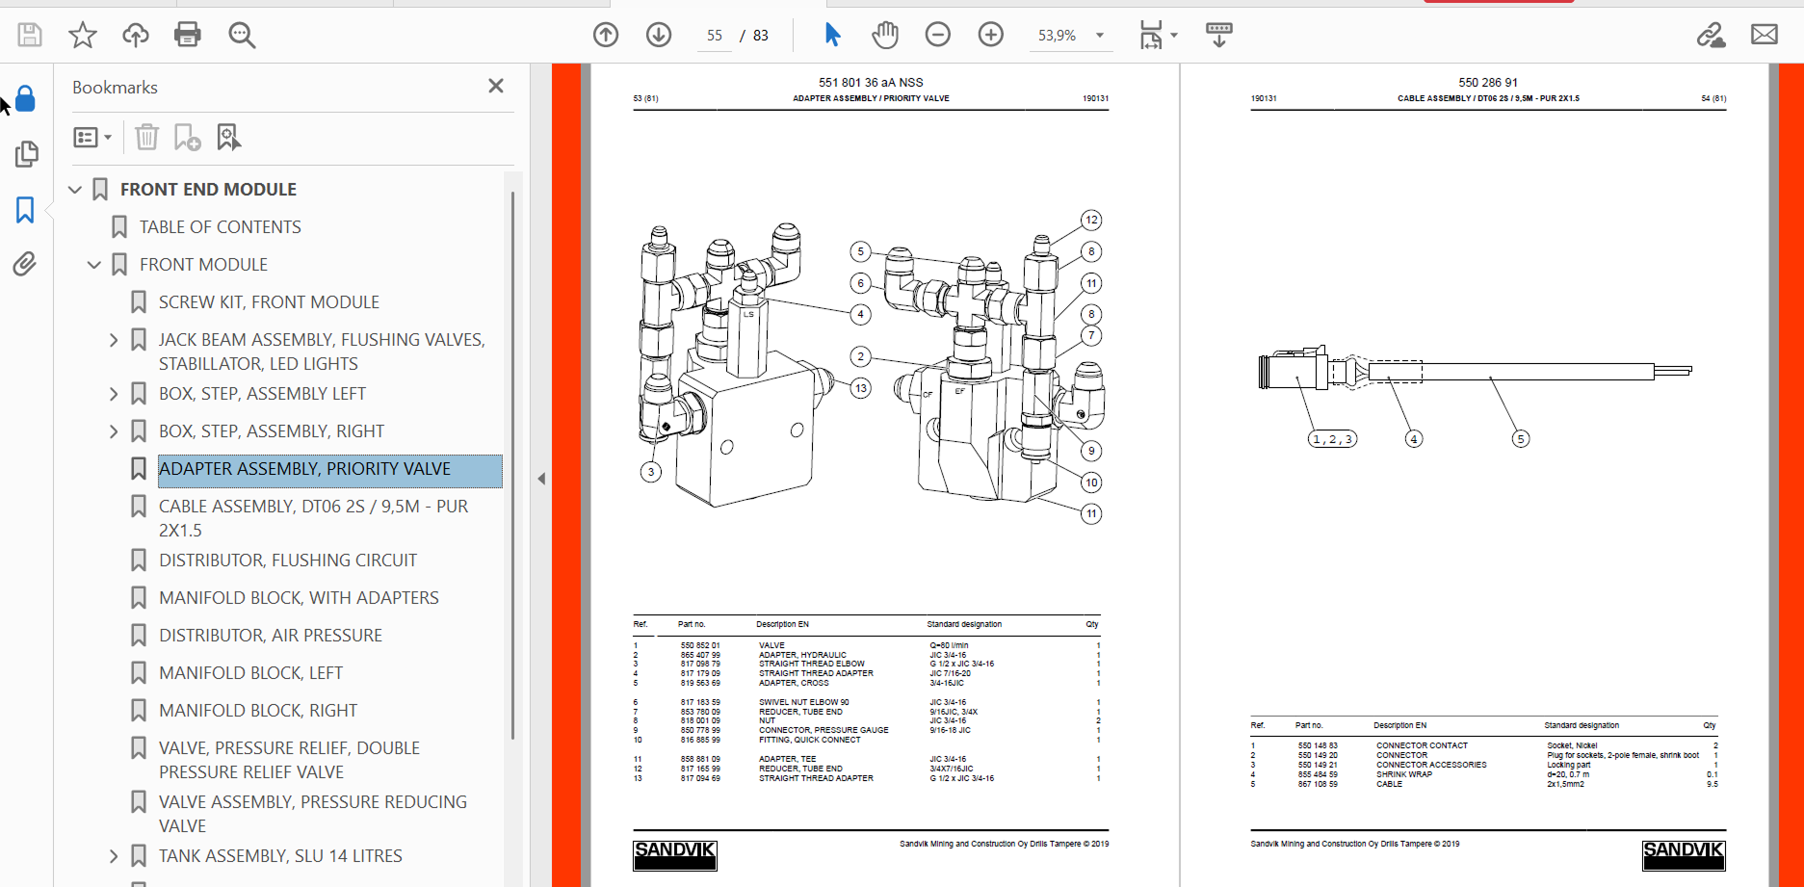Open the find text magnifier tool

coord(242,36)
